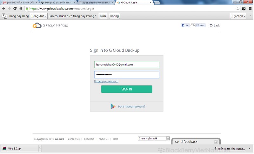Image resolution: width=254 pixels, height=154 pixels.
Task: Click the Back link at top right
Action: click(x=215, y=25)
